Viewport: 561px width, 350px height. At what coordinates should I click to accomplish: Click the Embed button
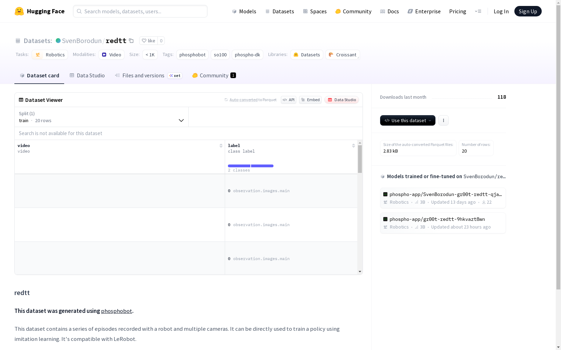310,100
